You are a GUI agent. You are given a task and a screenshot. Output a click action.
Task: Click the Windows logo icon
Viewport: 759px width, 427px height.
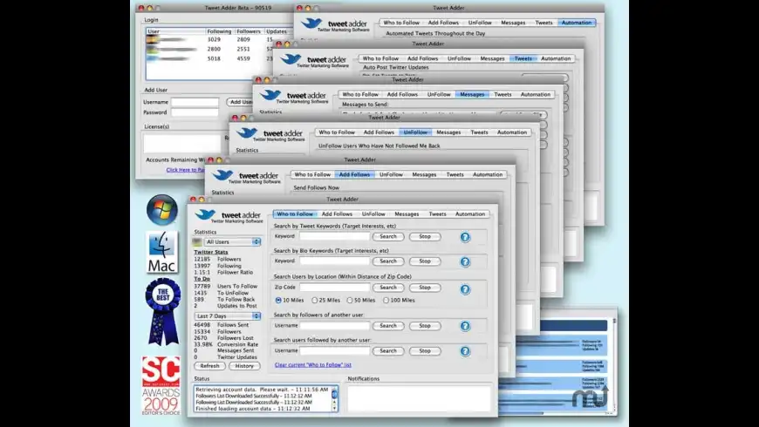click(x=162, y=210)
